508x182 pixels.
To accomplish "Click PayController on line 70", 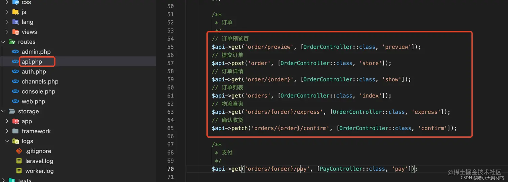I will coord(341,169).
